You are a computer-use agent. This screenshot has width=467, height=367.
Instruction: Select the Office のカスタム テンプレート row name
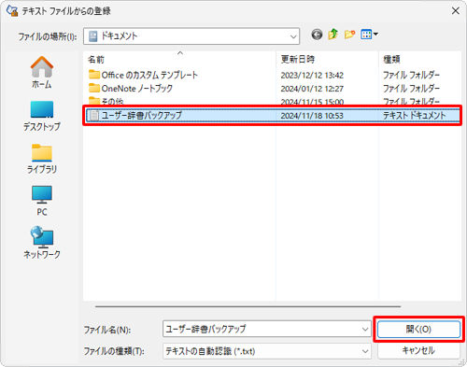pyautogui.click(x=149, y=75)
